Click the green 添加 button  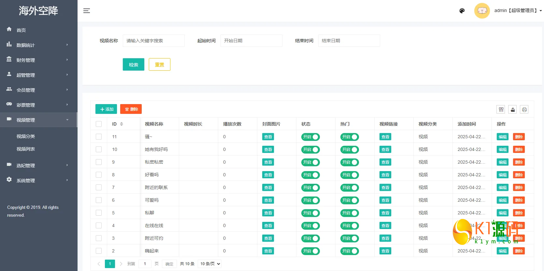pyautogui.click(x=106, y=109)
